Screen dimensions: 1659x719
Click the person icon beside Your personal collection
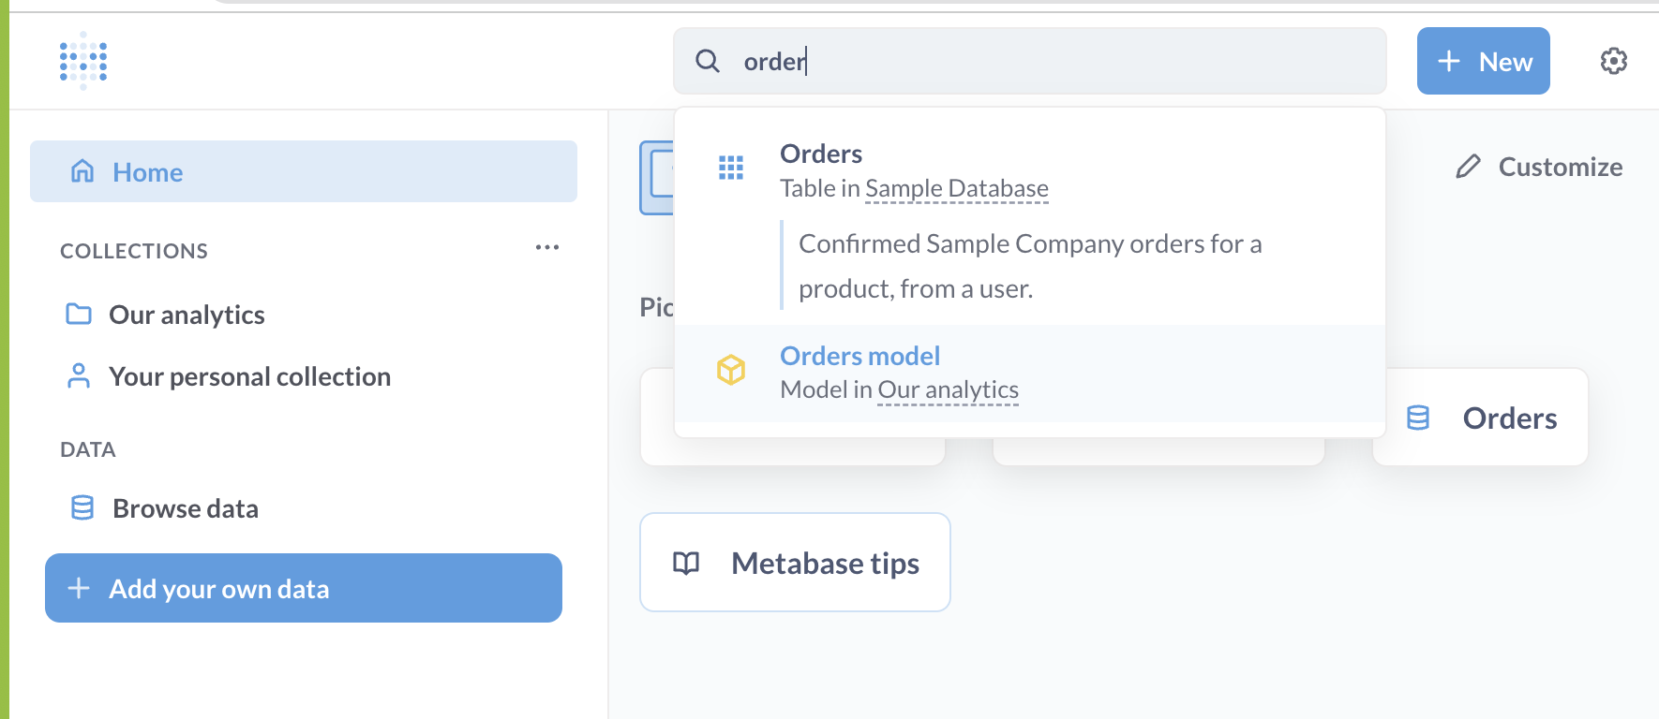pos(79,375)
